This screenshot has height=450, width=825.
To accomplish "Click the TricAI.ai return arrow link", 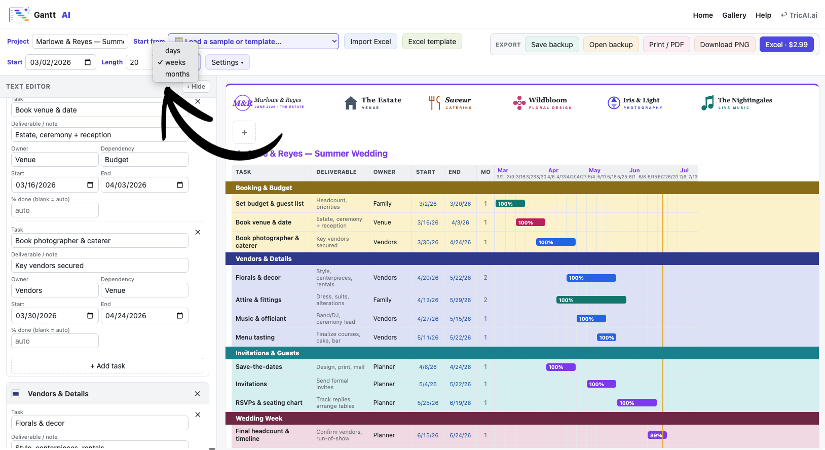I will (799, 15).
